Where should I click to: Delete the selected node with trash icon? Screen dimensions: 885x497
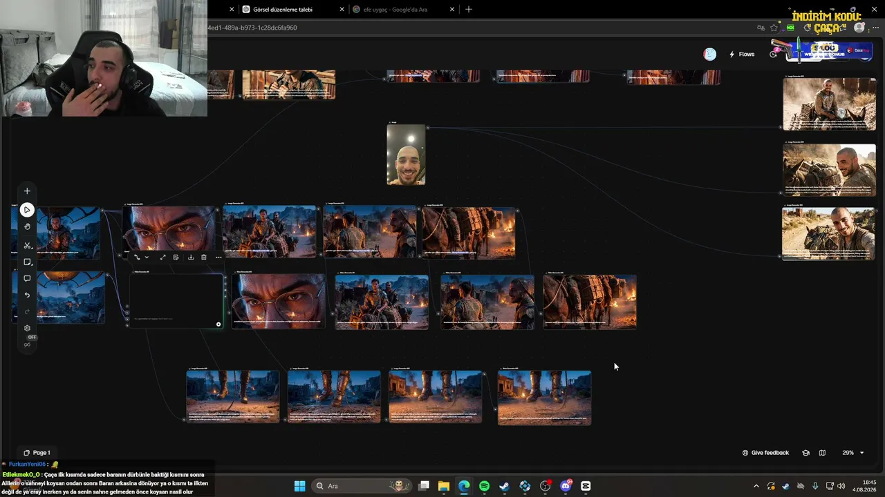pyautogui.click(x=204, y=257)
